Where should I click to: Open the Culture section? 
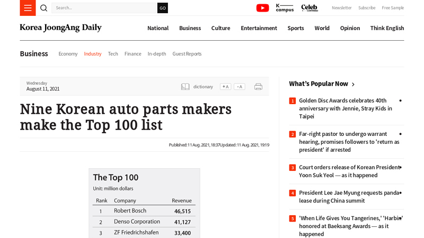point(220,28)
